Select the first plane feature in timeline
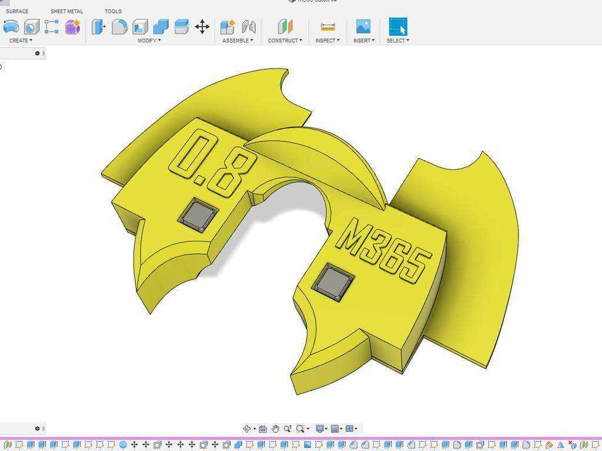 (8, 445)
